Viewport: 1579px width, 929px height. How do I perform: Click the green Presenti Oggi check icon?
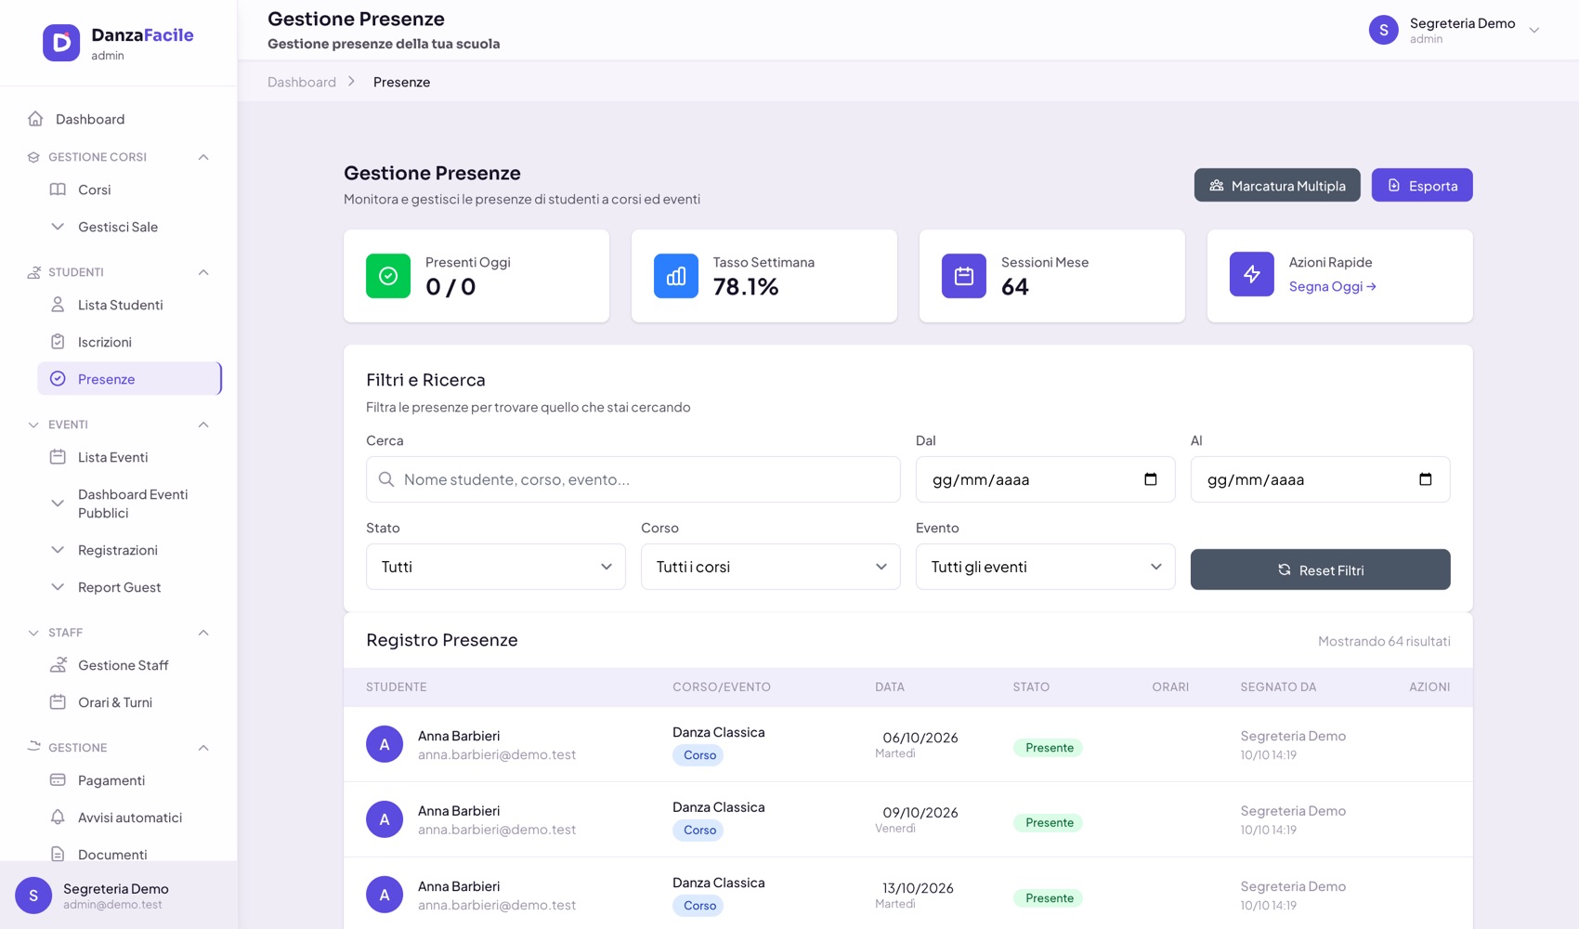[x=388, y=276]
